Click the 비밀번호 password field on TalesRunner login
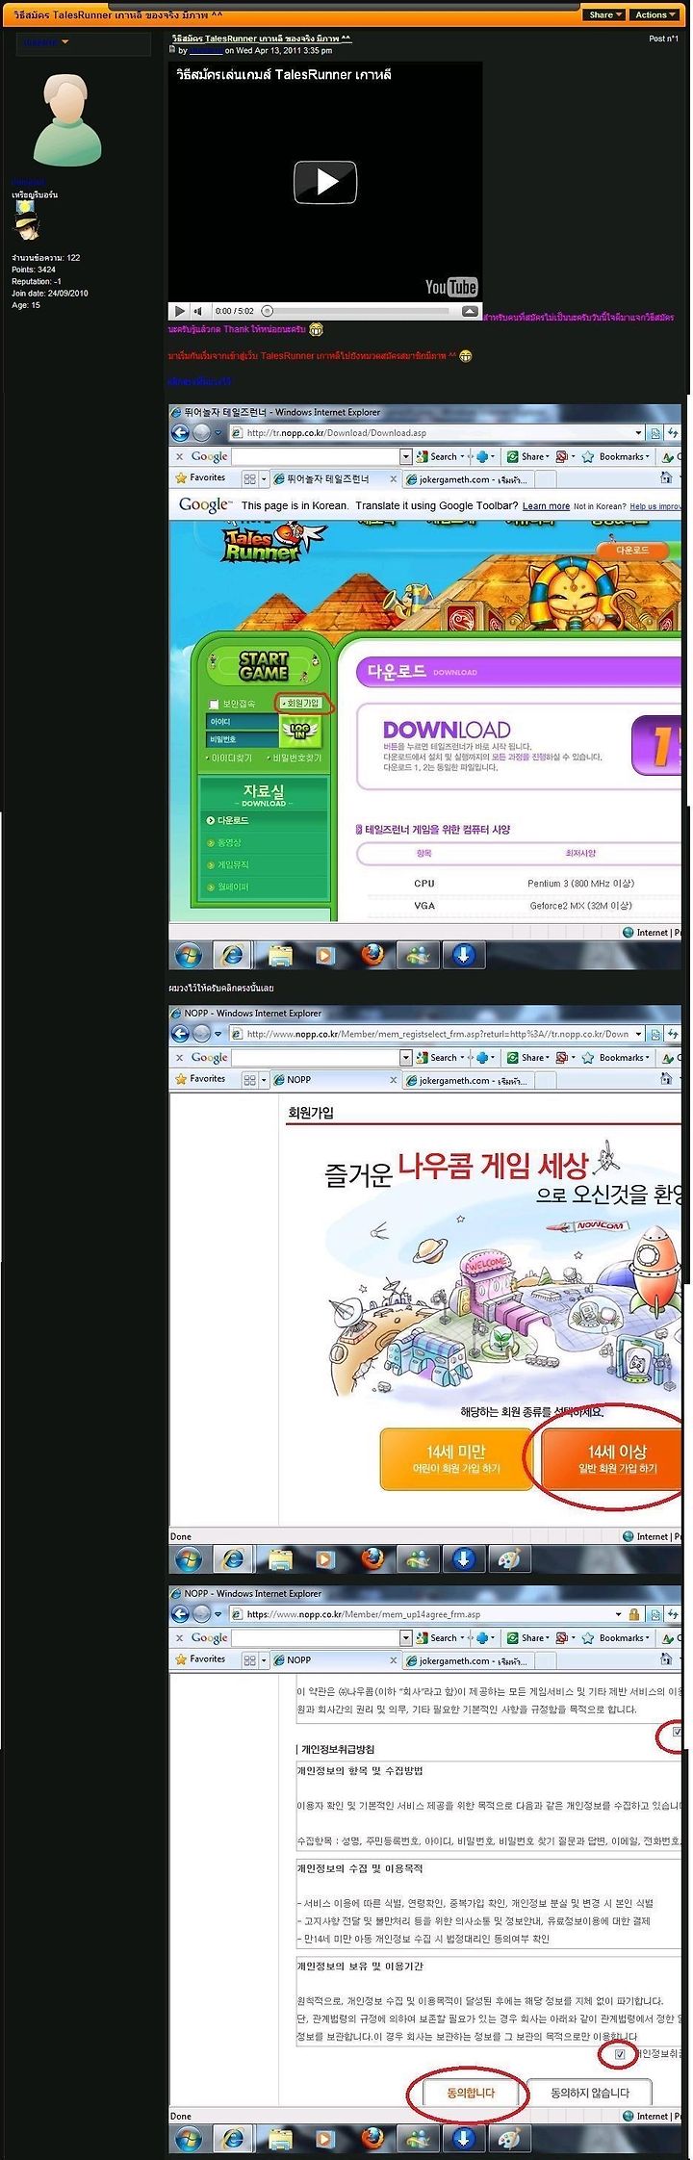693x2160 pixels. point(242,739)
